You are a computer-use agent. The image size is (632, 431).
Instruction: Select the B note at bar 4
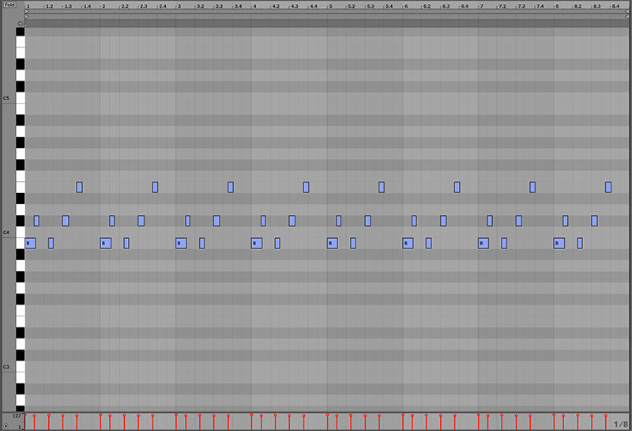(257, 243)
